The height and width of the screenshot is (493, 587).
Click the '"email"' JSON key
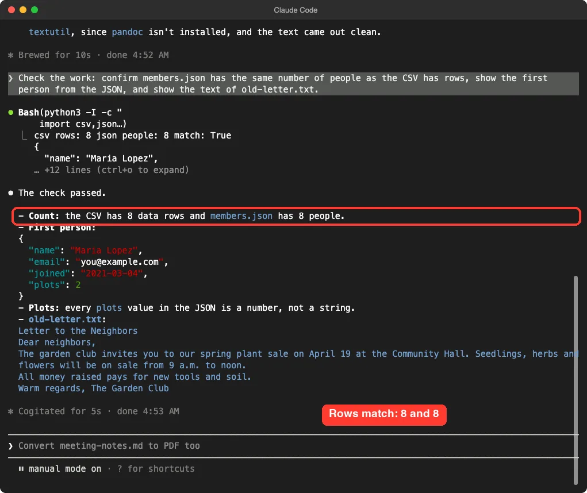(x=47, y=262)
